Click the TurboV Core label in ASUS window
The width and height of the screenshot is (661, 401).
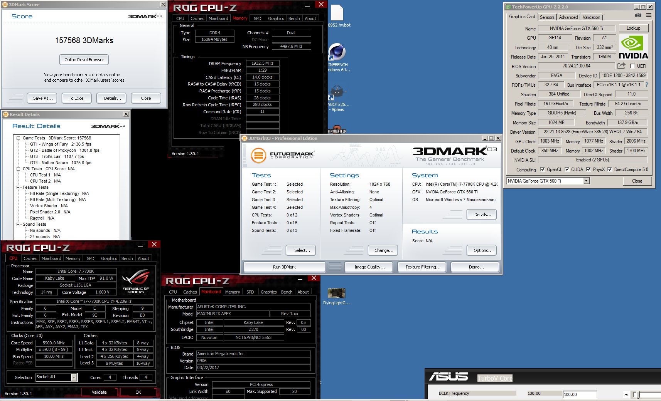[495, 378]
